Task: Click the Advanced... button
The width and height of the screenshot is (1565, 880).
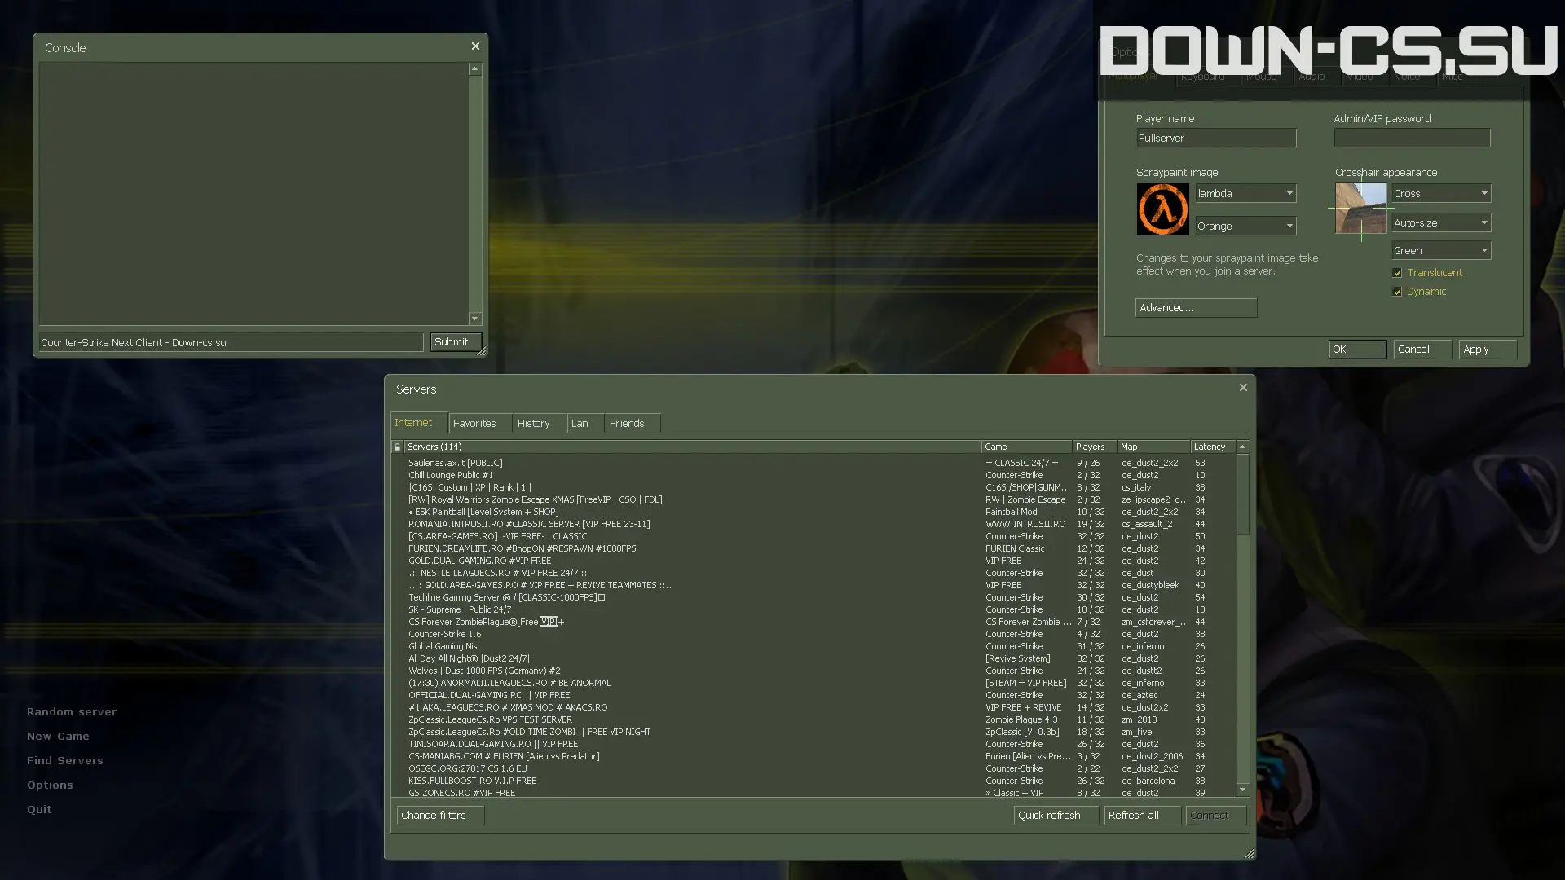Action: 1196,308
